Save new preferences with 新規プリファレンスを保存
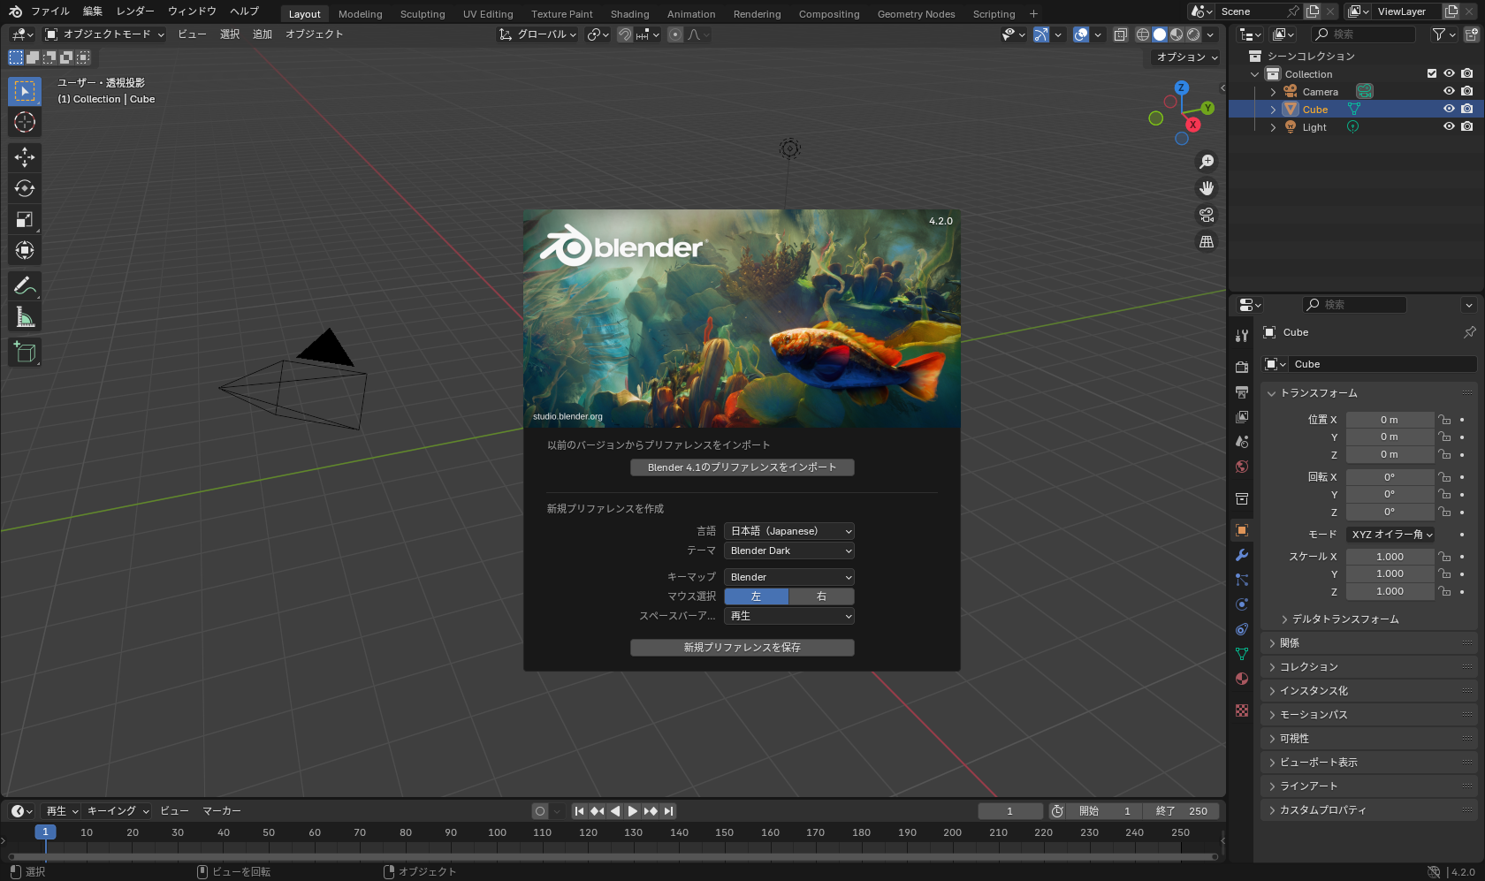Screen dimensions: 1485x881 tap(742, 647)
